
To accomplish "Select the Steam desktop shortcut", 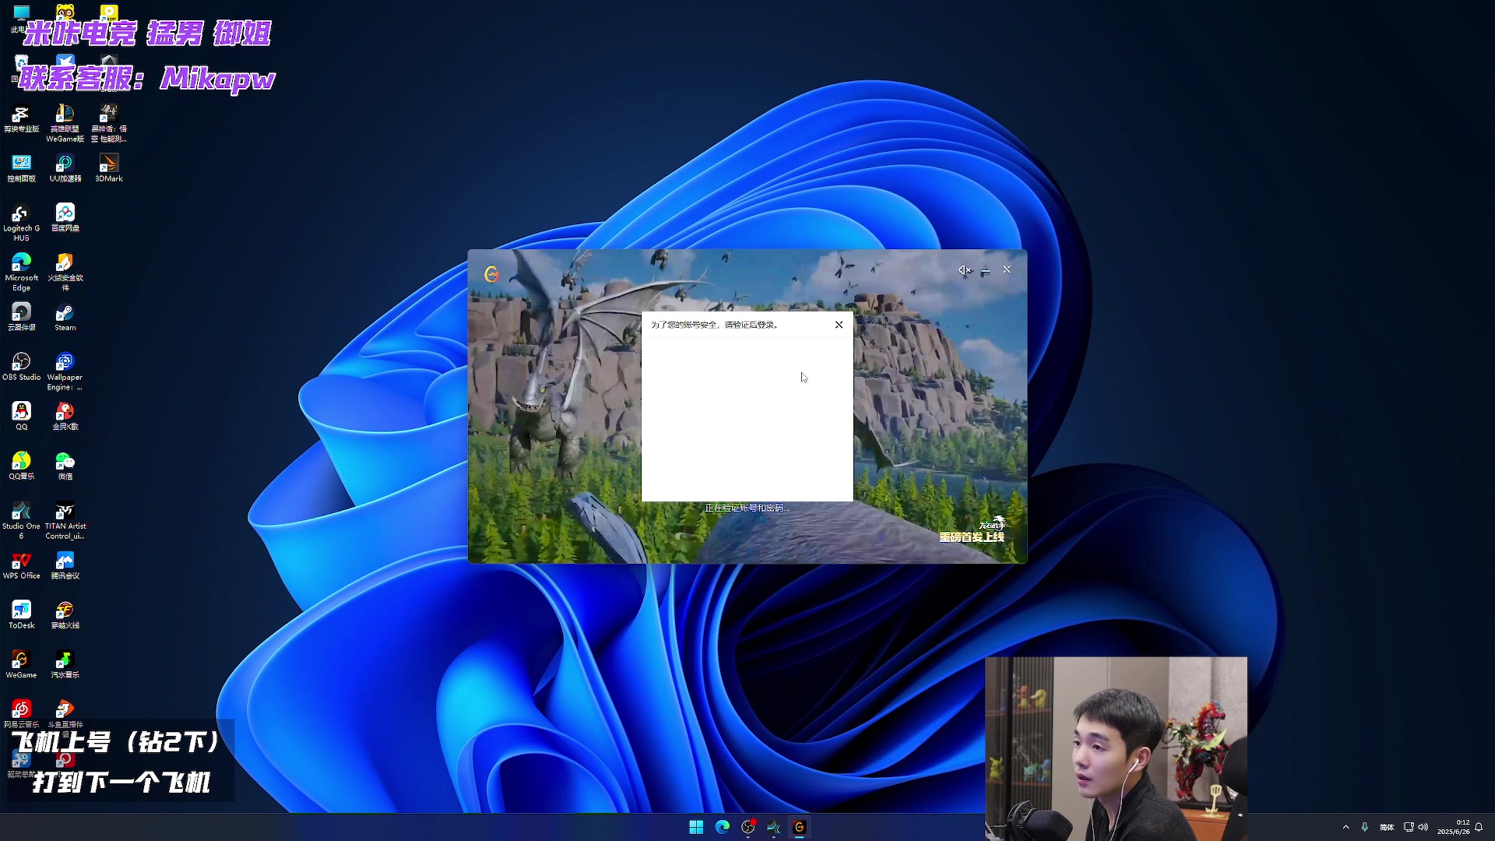I will tap(65, 317).
